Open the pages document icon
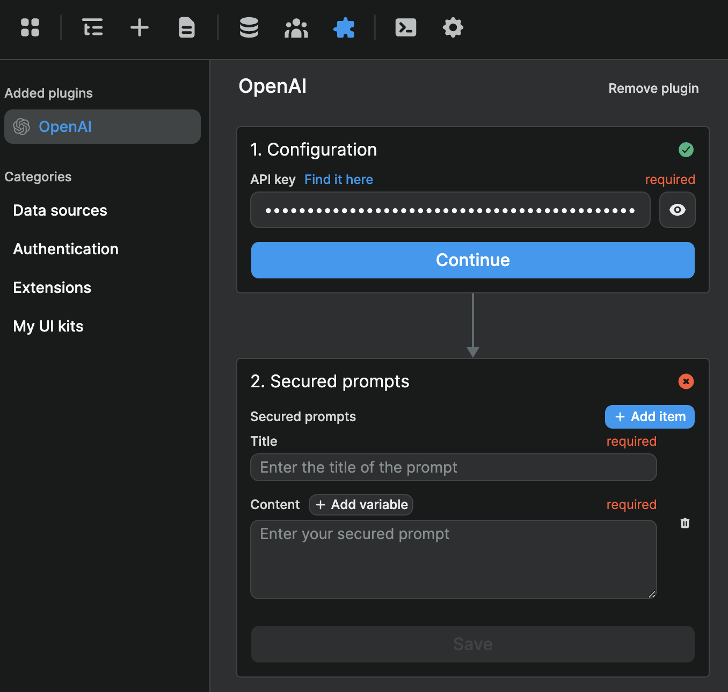This screenshot has height=692, width=728. click(186, 27)
